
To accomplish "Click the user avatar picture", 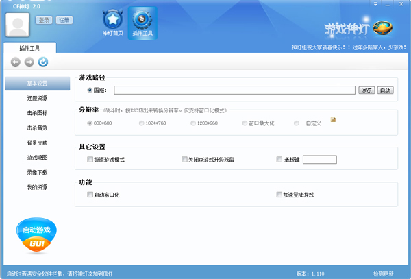I will click(18, 24).
